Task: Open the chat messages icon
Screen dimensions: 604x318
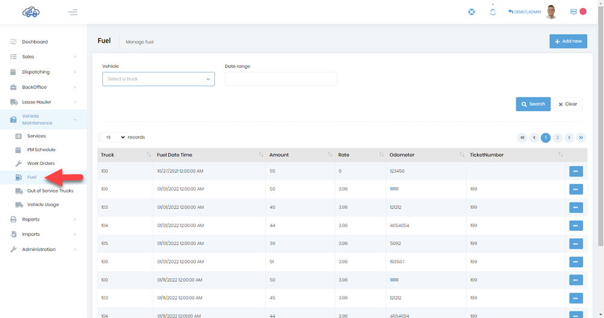Action: click(x=574, y=12)
